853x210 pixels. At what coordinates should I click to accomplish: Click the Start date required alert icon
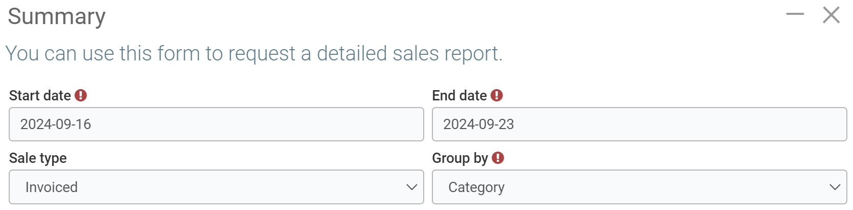[81, 95]
